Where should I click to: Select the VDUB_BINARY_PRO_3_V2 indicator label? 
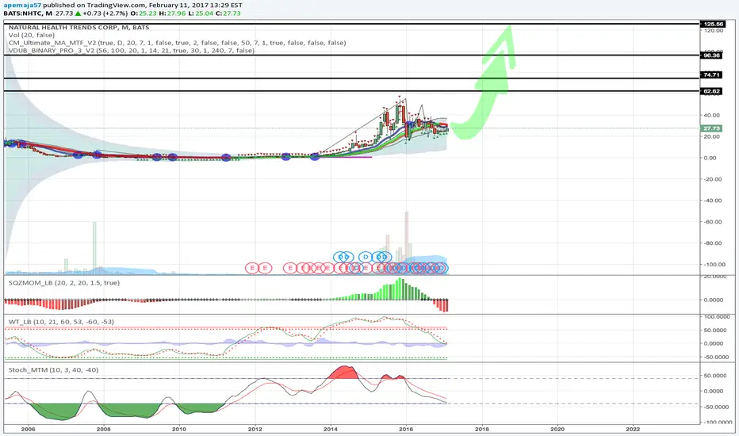click(132, 51)
